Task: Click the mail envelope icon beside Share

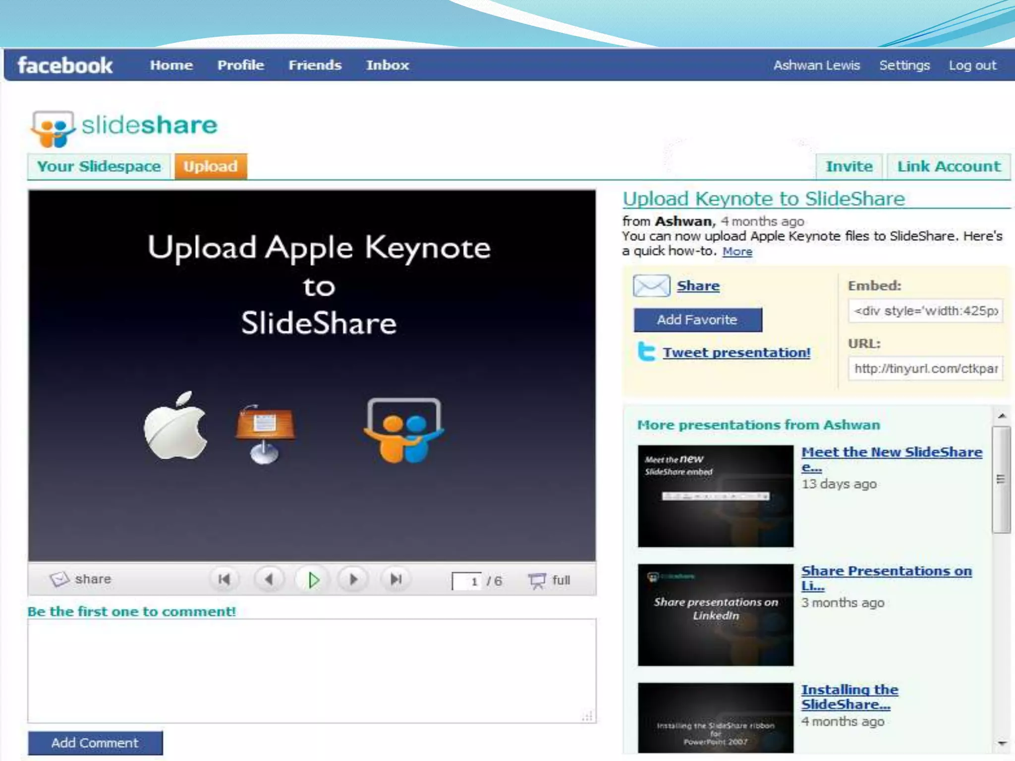Action: click(651, 286)
